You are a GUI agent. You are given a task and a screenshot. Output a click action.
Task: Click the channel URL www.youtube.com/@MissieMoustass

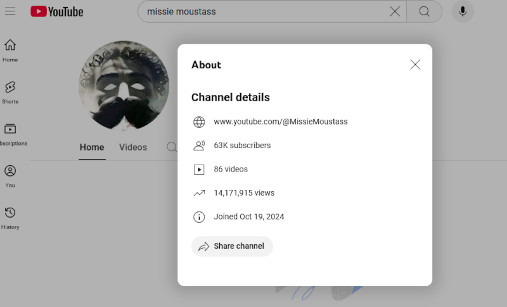[x=281, y=122]
